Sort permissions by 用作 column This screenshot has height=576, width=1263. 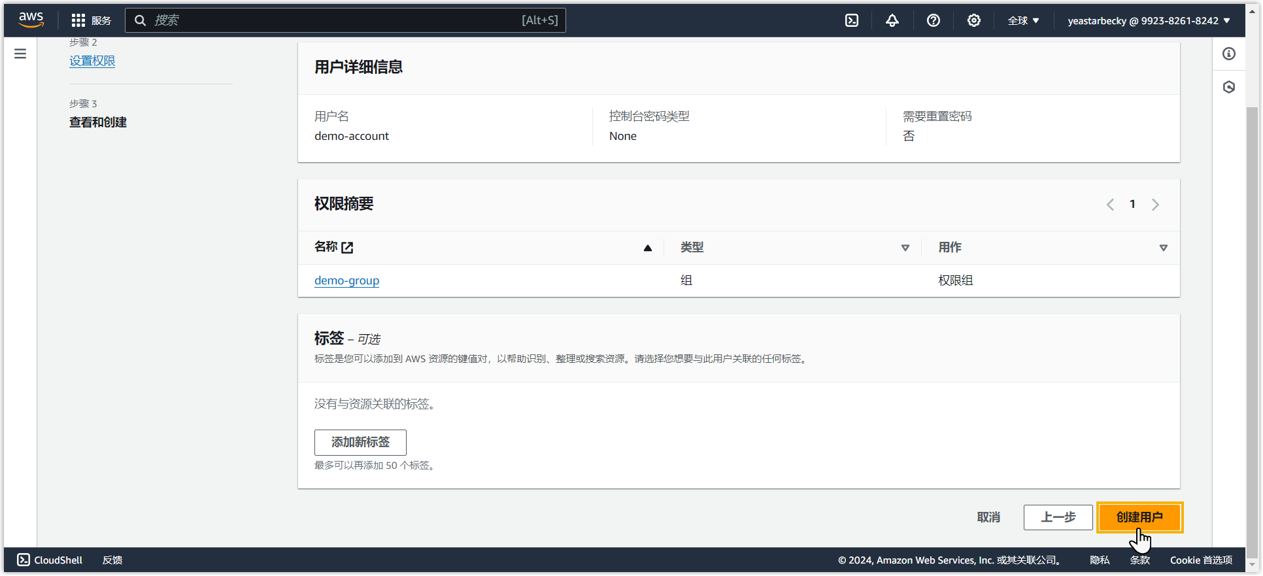1163,248
